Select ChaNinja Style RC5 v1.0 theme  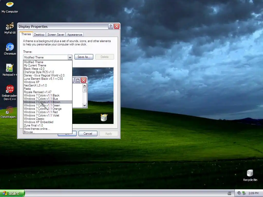pyautogui.click(x=48, y=72)
